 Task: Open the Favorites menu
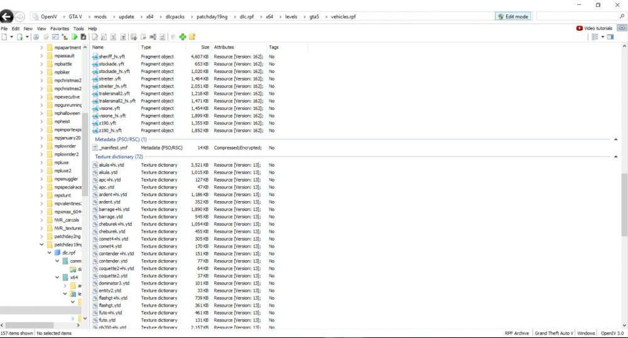coord(60,29)
